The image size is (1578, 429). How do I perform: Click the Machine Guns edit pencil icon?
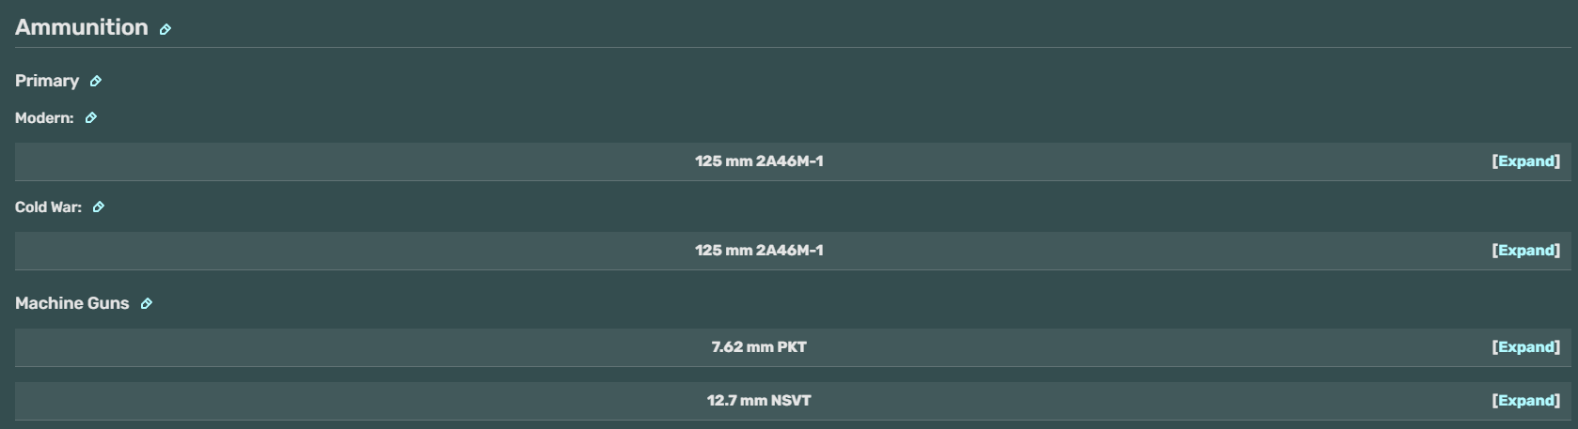(146, 304)
